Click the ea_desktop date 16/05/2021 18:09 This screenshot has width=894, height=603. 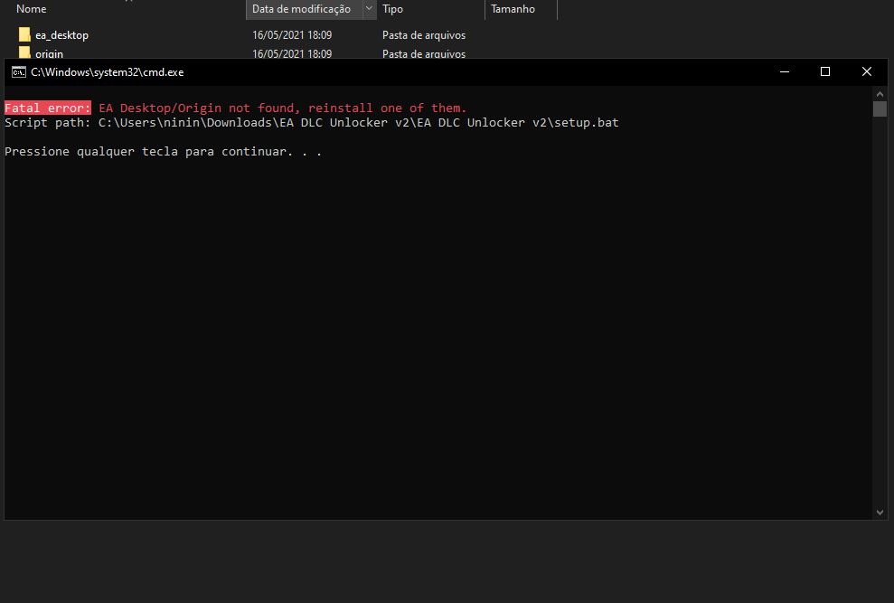point(292,35)
